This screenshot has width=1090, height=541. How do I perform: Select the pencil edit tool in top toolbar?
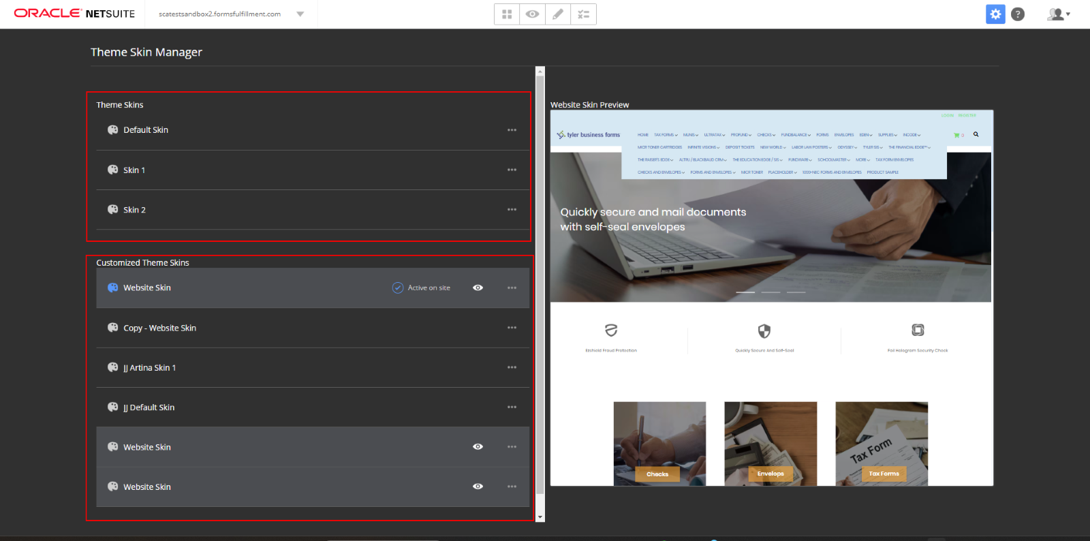[558, 14]
